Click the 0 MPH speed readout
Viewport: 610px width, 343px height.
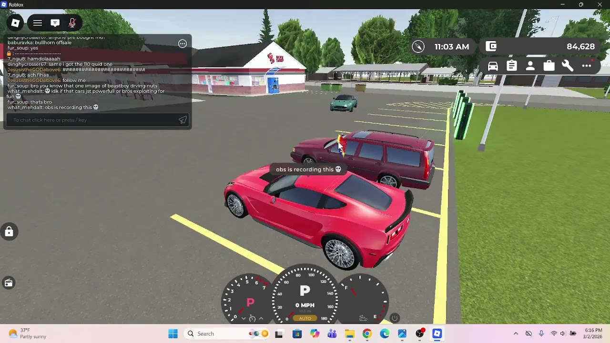click(x=305, y=305)
